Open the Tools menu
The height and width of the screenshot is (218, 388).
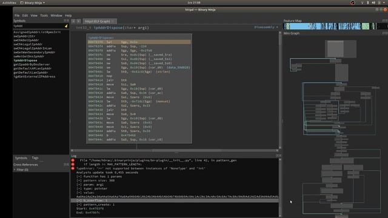44,15
